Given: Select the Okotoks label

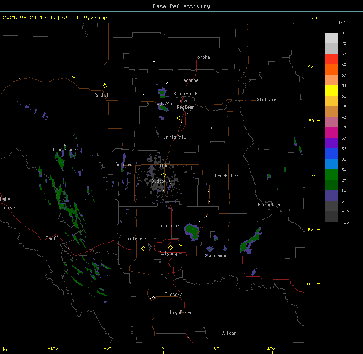Looking at the screenshot, I should pyautogui.click(x=173, y=294).
